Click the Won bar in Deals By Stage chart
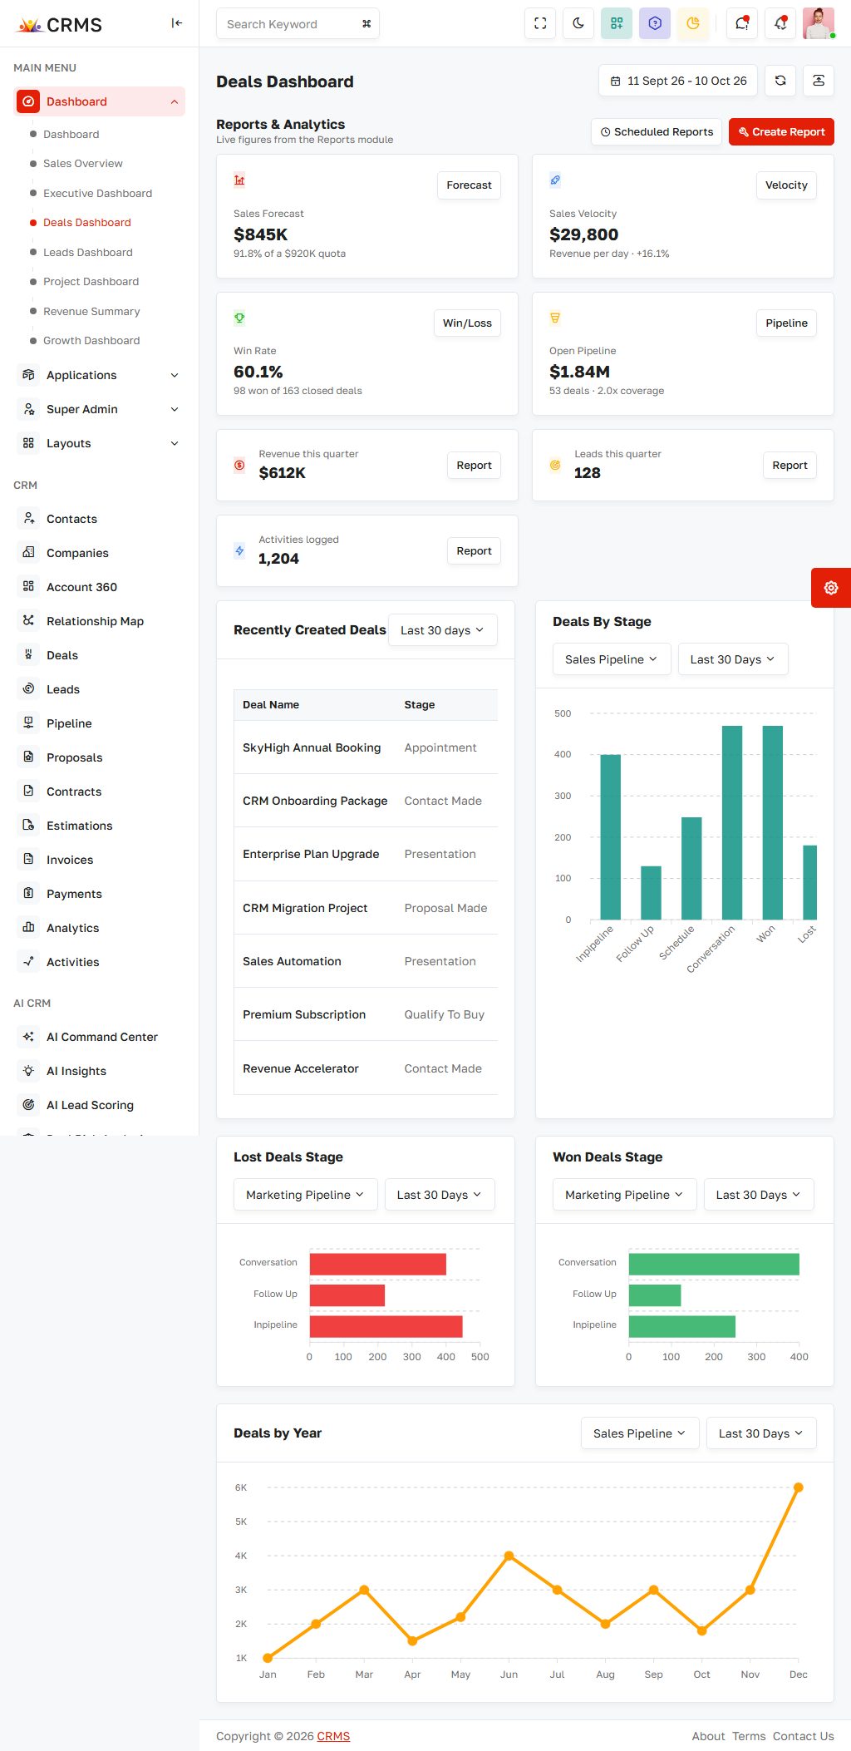The width and height of the screenshot is (851, 1751). tap(772, 822)
